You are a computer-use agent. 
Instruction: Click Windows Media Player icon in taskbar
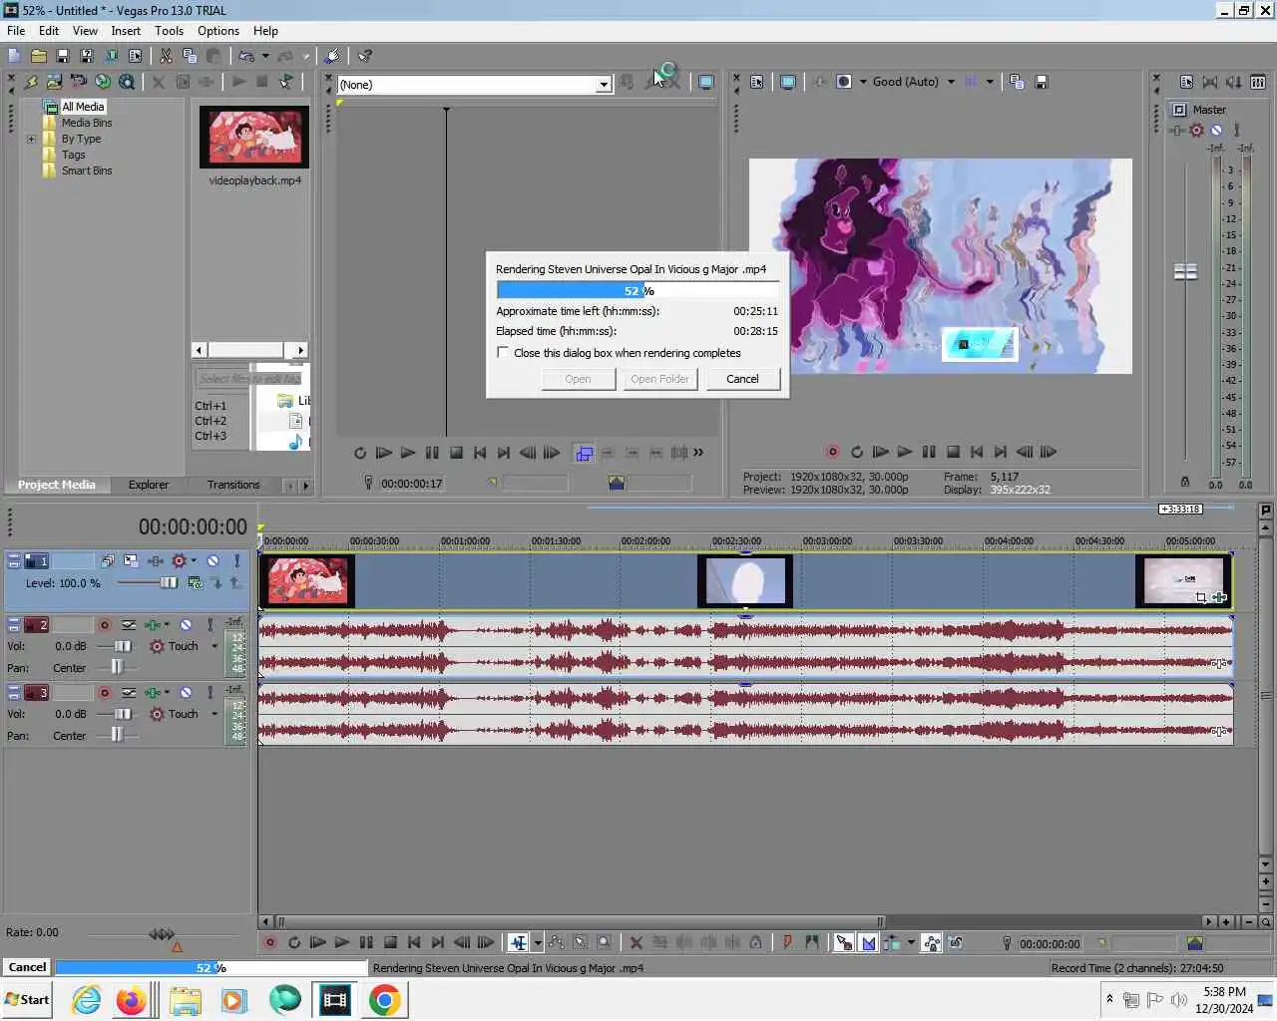tap(234, 999)
